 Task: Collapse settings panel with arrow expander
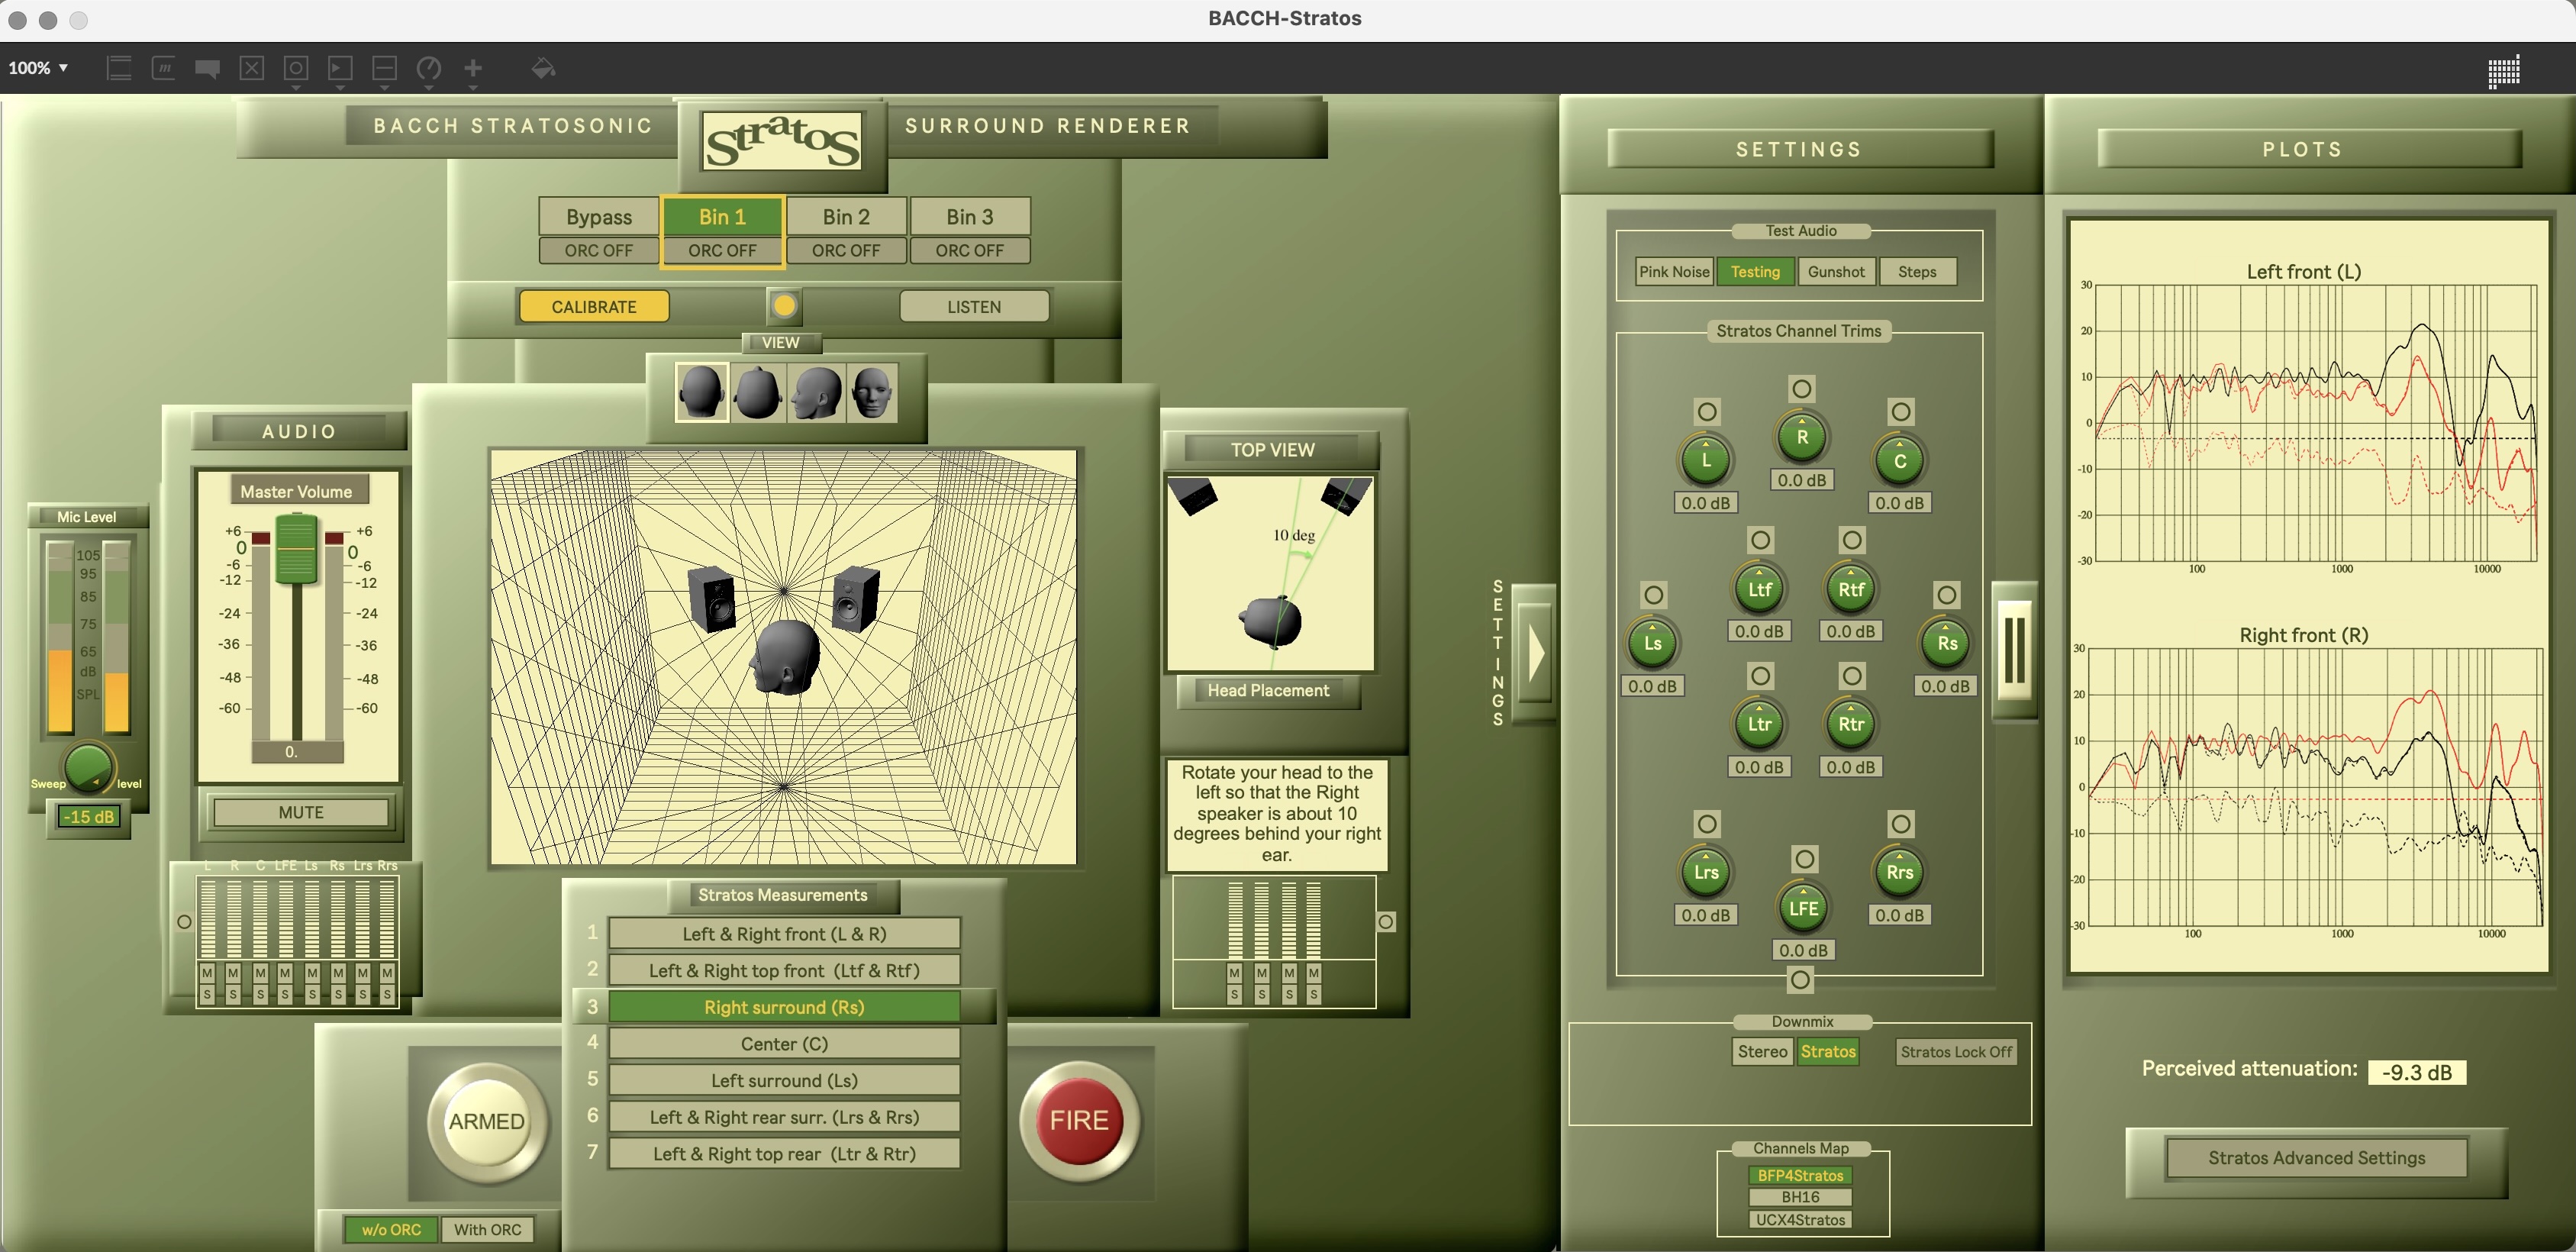pos(1535,654)
